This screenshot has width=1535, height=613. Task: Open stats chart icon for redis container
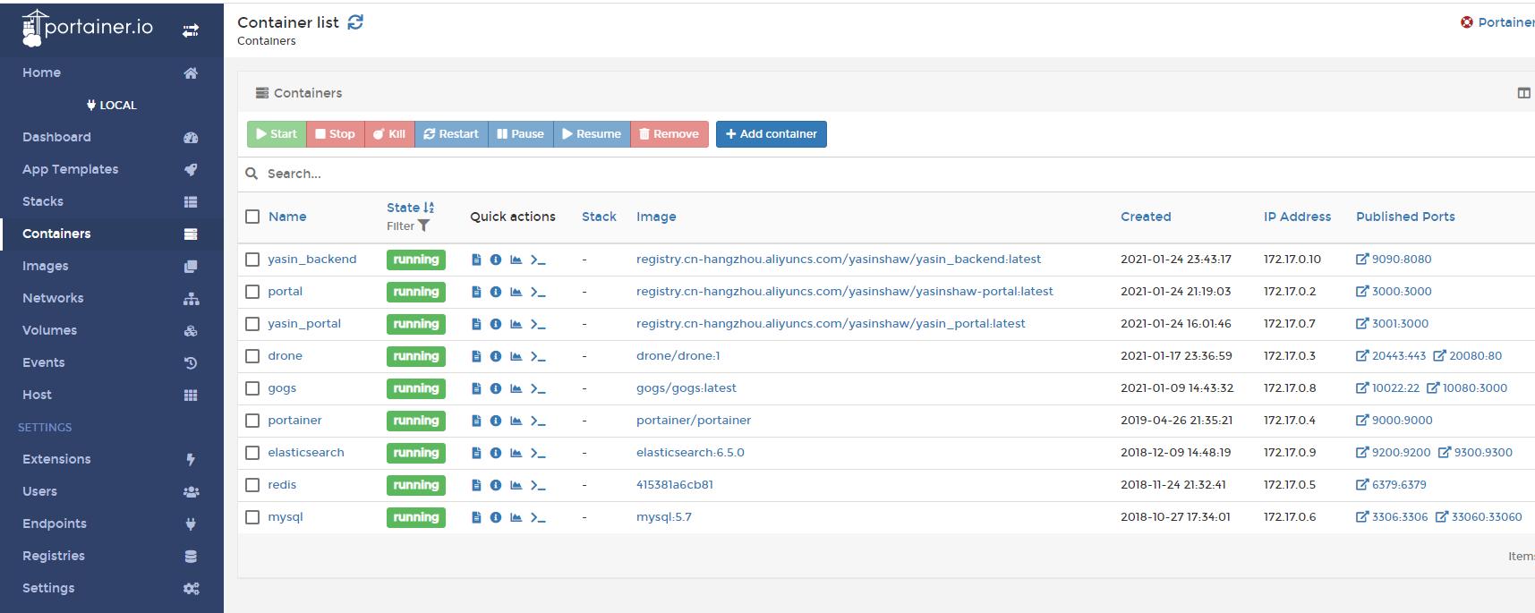516,485
